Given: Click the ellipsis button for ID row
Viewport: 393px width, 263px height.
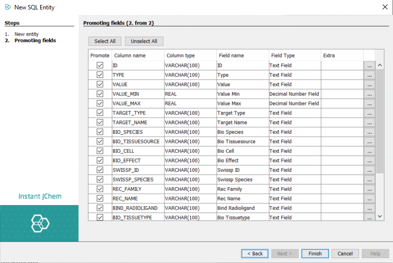Looking at the screenshot, I should pos(369,65).
